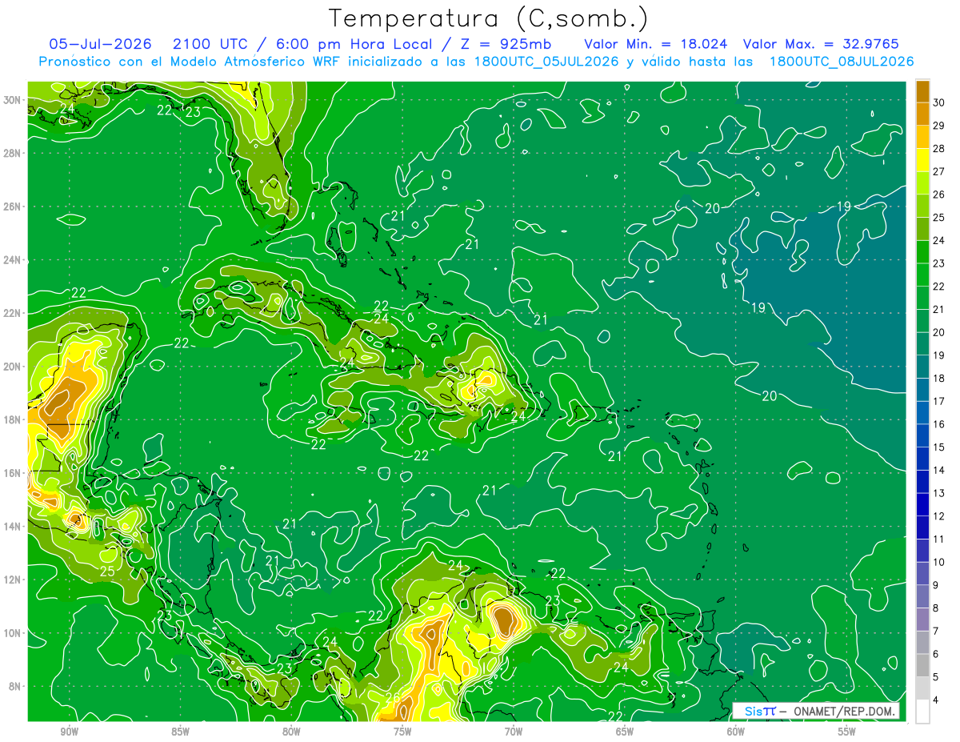
Task: Click the "05-Jul-2026" forecast date
Action: [101, 44]
